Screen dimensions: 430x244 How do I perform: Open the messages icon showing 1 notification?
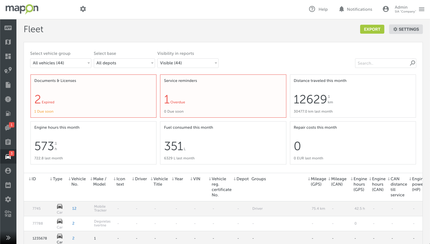(8, 127)
